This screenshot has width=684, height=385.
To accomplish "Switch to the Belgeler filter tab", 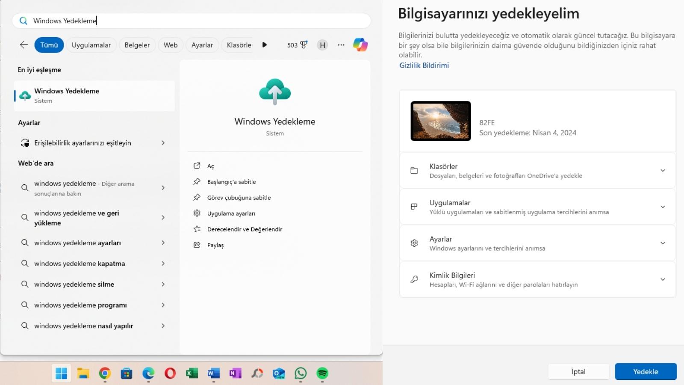I will (137, 45).
